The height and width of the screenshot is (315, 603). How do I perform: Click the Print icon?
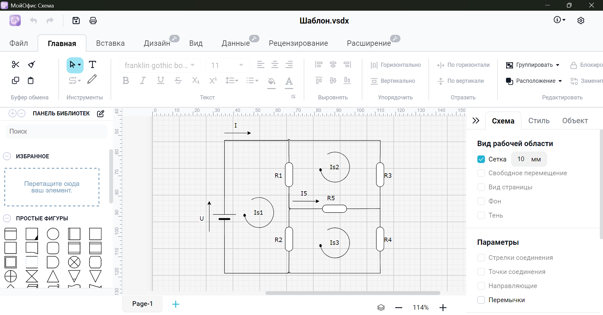(x=93, y=21)
